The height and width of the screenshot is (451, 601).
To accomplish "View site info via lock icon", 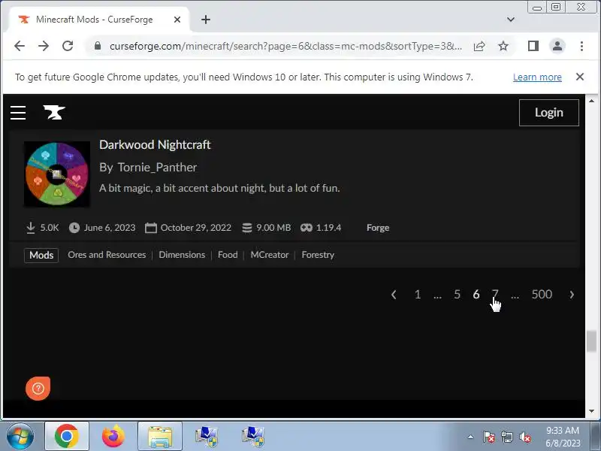I will (98, 46).
